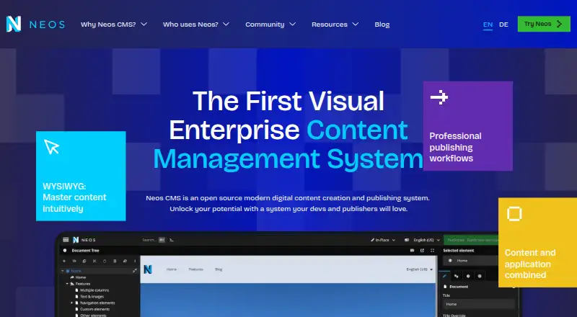The width and height of the screenshot is (577, 317).
Task: Collapse the Features node in Document Tree
Action: [x=67, y=284]
